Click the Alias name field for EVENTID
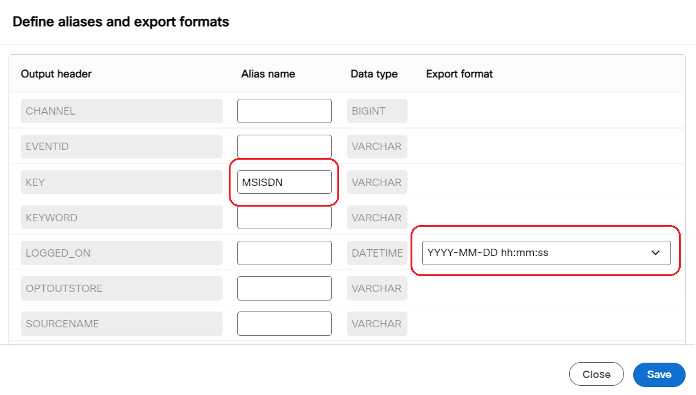Viewport: 696px width, 395px height. click(x=284, y=146)
